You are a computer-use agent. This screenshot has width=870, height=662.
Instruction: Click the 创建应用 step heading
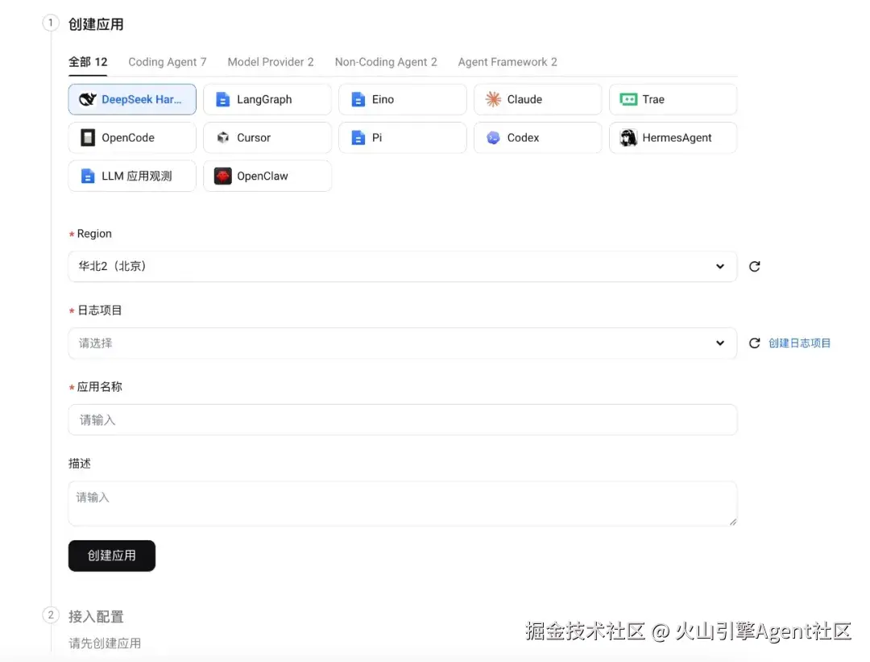coord(95,24)
